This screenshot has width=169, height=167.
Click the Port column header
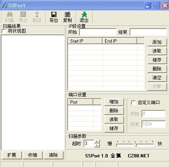pyautogui.click(x=80, y=102)
